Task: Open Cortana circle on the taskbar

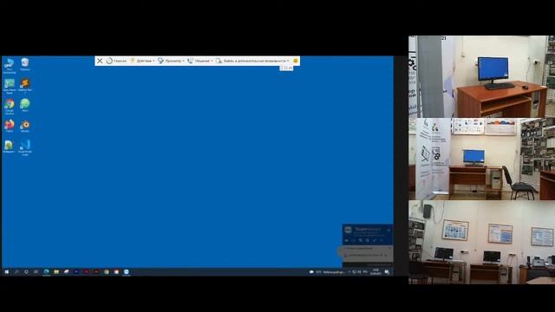Action: pos(26,272)
